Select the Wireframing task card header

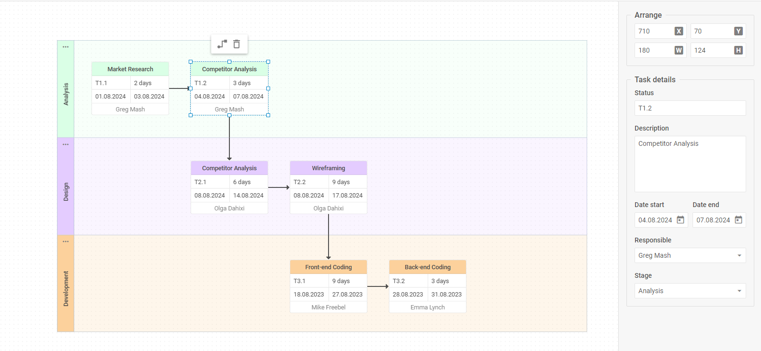point(329,168)
